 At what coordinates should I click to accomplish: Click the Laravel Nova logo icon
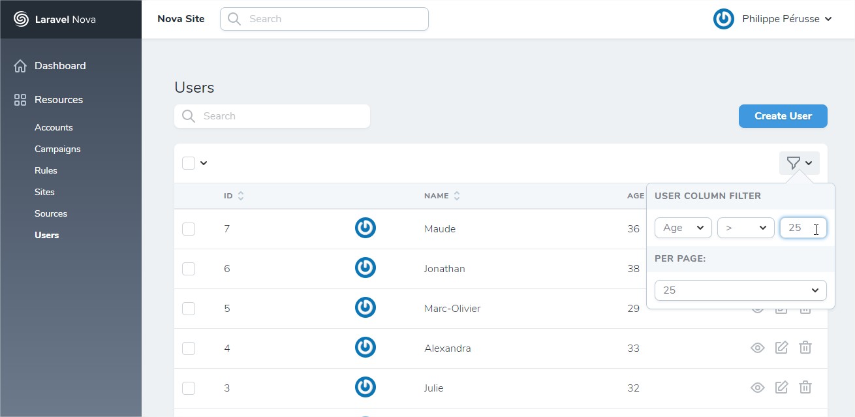(22, 20)
